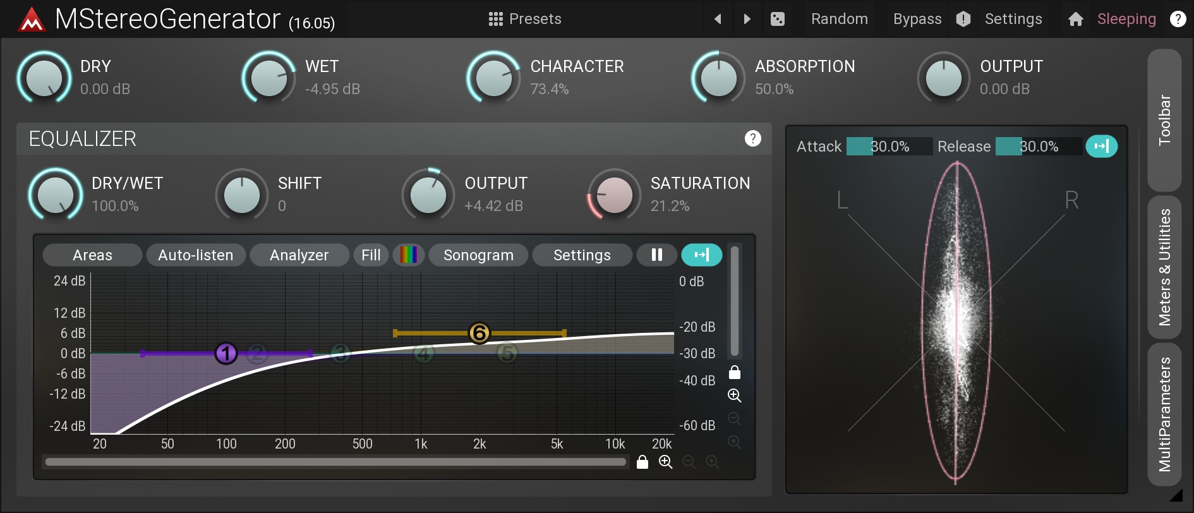The width and height of the screenshot is (1194, 513).
Task: Click the SATURATION knob
Action: (x=615, y=195)
